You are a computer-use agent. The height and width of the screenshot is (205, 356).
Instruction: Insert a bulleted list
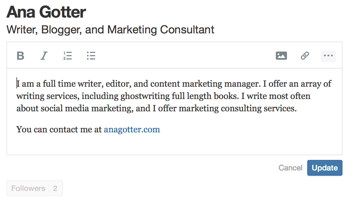(91, 56)
